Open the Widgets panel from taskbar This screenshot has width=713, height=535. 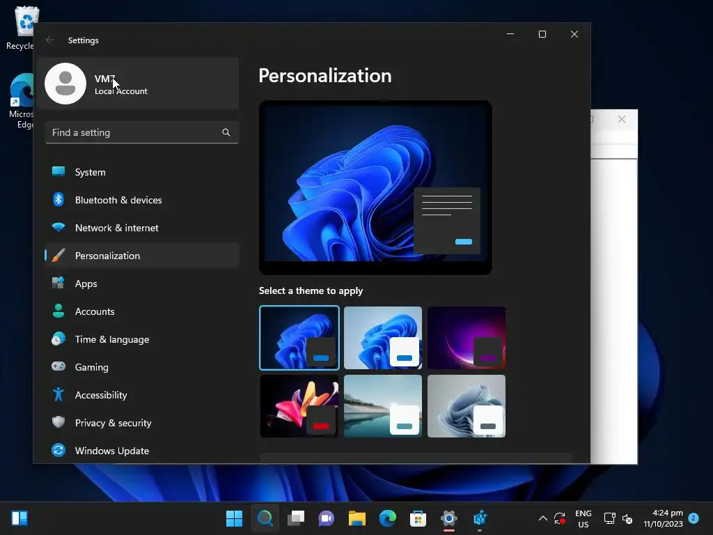coord(19,518)
